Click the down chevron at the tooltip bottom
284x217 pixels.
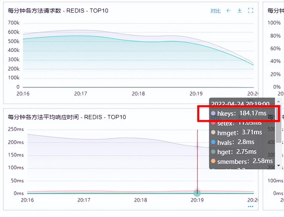point(278,166)
